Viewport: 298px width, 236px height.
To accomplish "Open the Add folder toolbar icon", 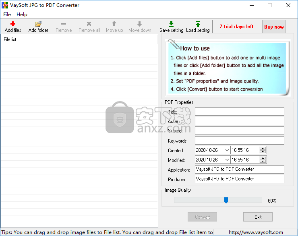I will tap(38, 24).
